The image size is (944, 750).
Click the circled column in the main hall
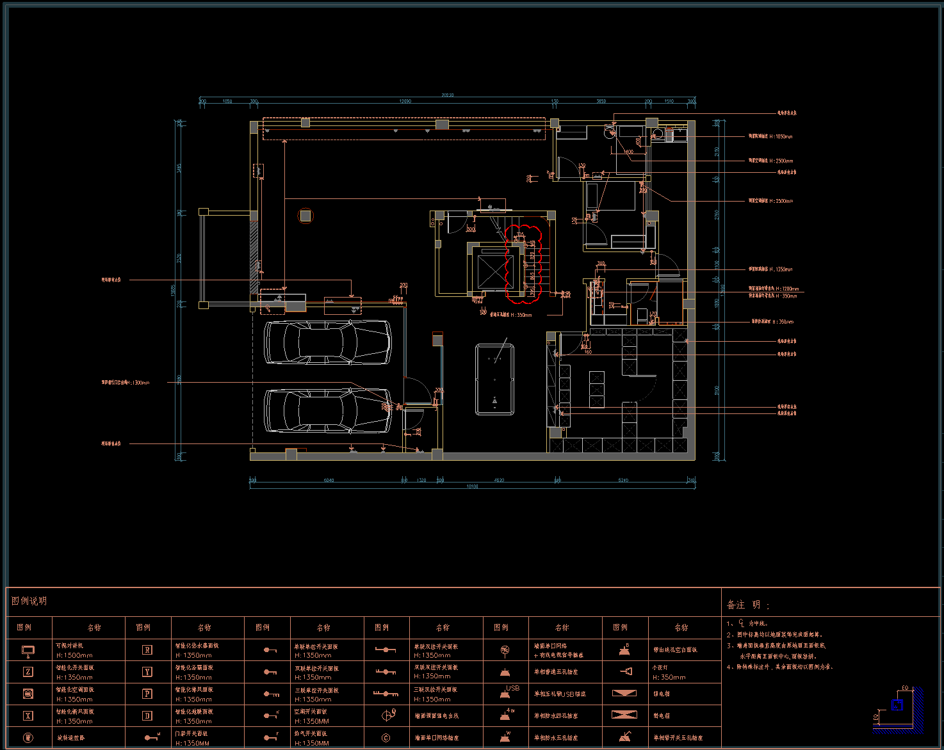(x=305, y=216)
